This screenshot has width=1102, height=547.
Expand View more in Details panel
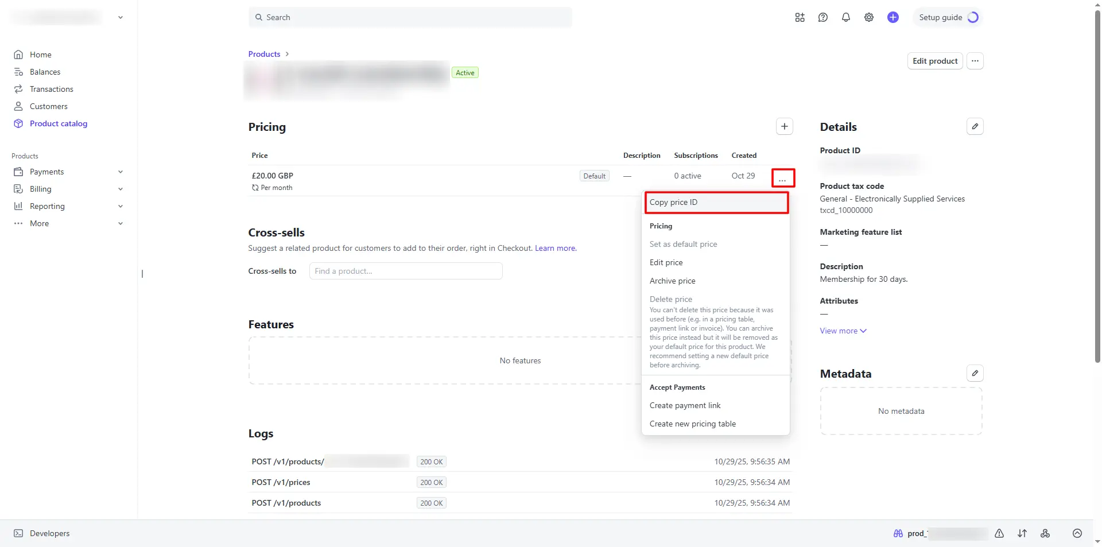843,331
